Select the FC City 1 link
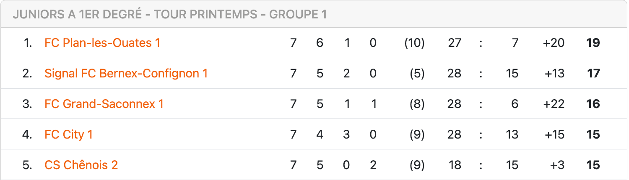This screenshot has width=629, height=180. (x=68, y=134)
